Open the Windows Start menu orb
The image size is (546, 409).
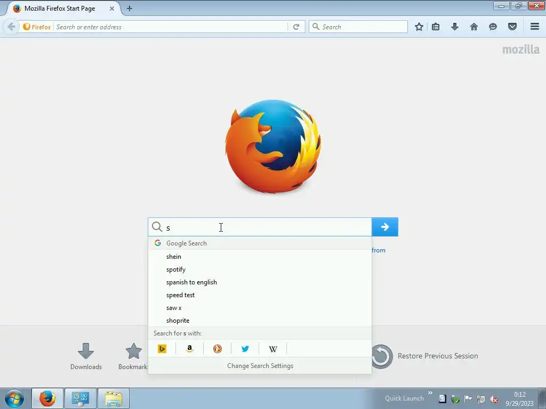coord(14,398)
